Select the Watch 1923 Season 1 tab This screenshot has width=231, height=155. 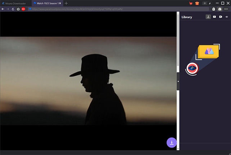(47, 3)
